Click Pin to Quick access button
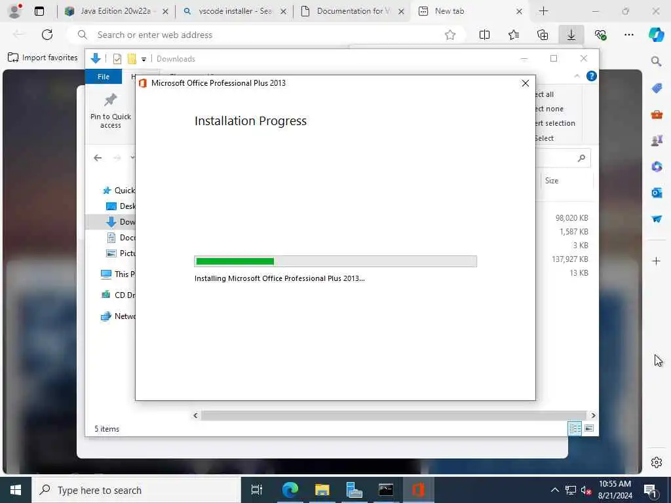671x503 pixels. [110, 111]
